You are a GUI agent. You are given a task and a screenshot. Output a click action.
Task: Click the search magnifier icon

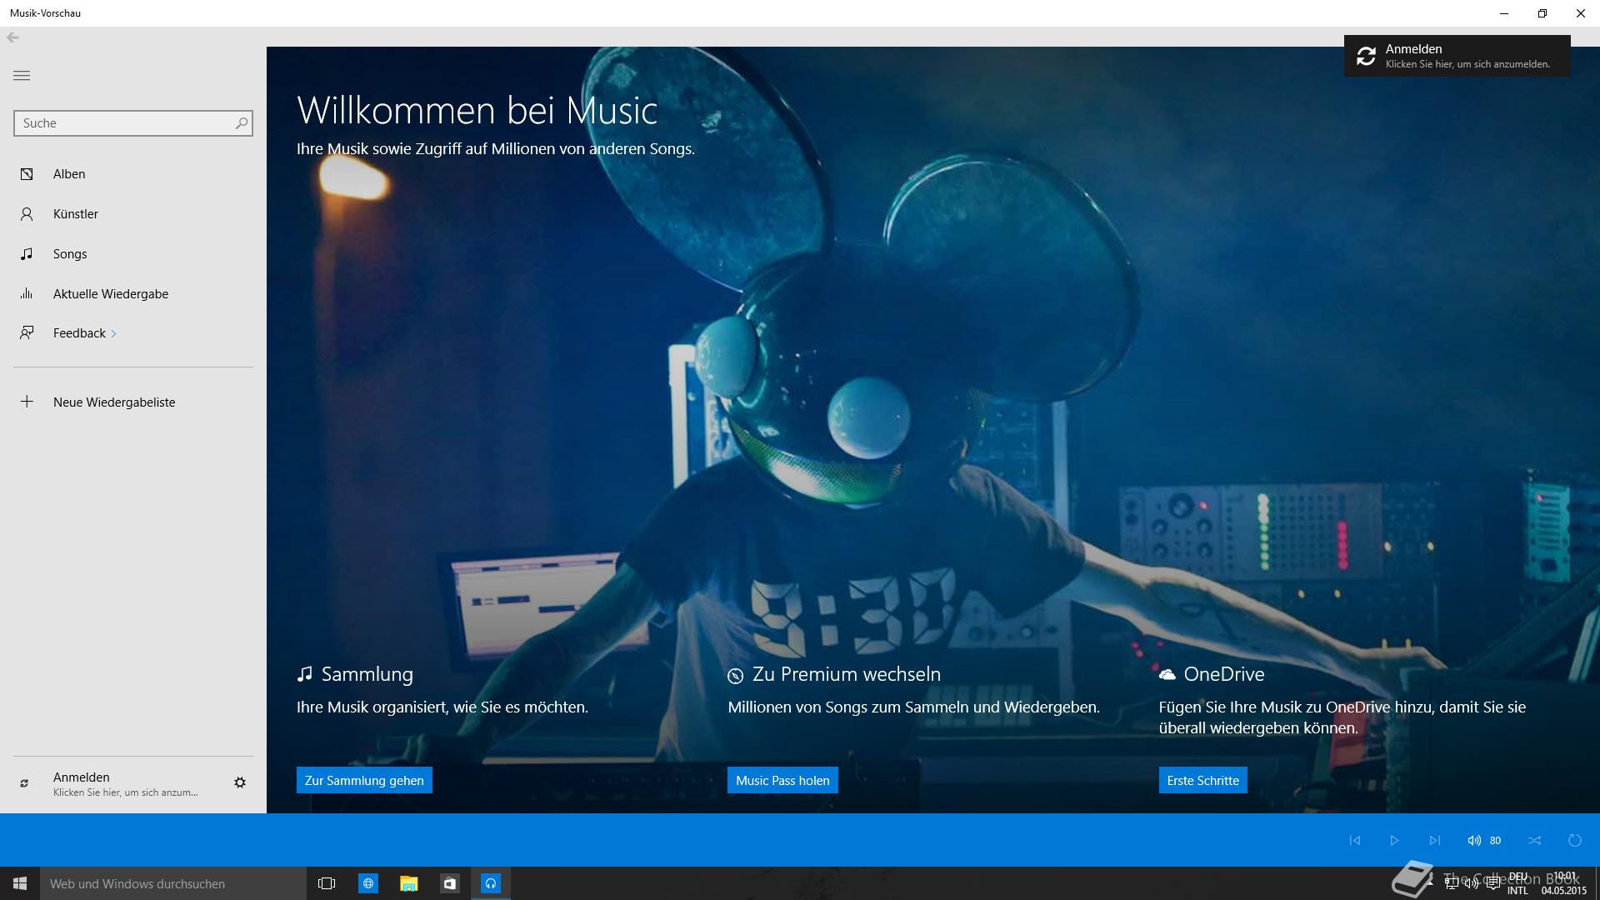pos(242,123)
